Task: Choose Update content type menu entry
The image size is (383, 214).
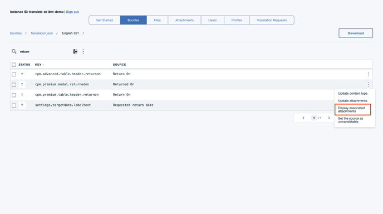Action: click(353, 94)
